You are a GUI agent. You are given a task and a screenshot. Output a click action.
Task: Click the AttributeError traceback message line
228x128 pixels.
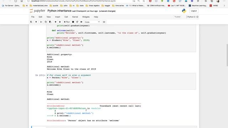tap(83, 121)
